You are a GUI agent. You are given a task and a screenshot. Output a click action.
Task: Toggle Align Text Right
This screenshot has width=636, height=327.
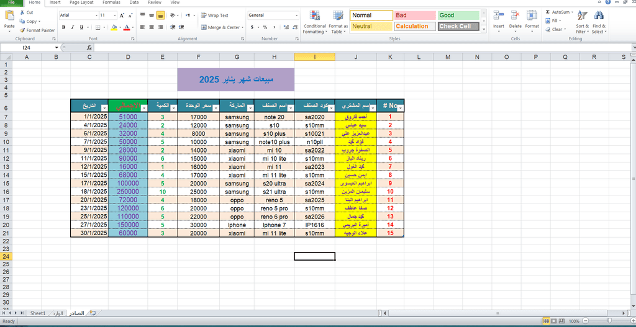pyautogui.click(x=160, y=27)
